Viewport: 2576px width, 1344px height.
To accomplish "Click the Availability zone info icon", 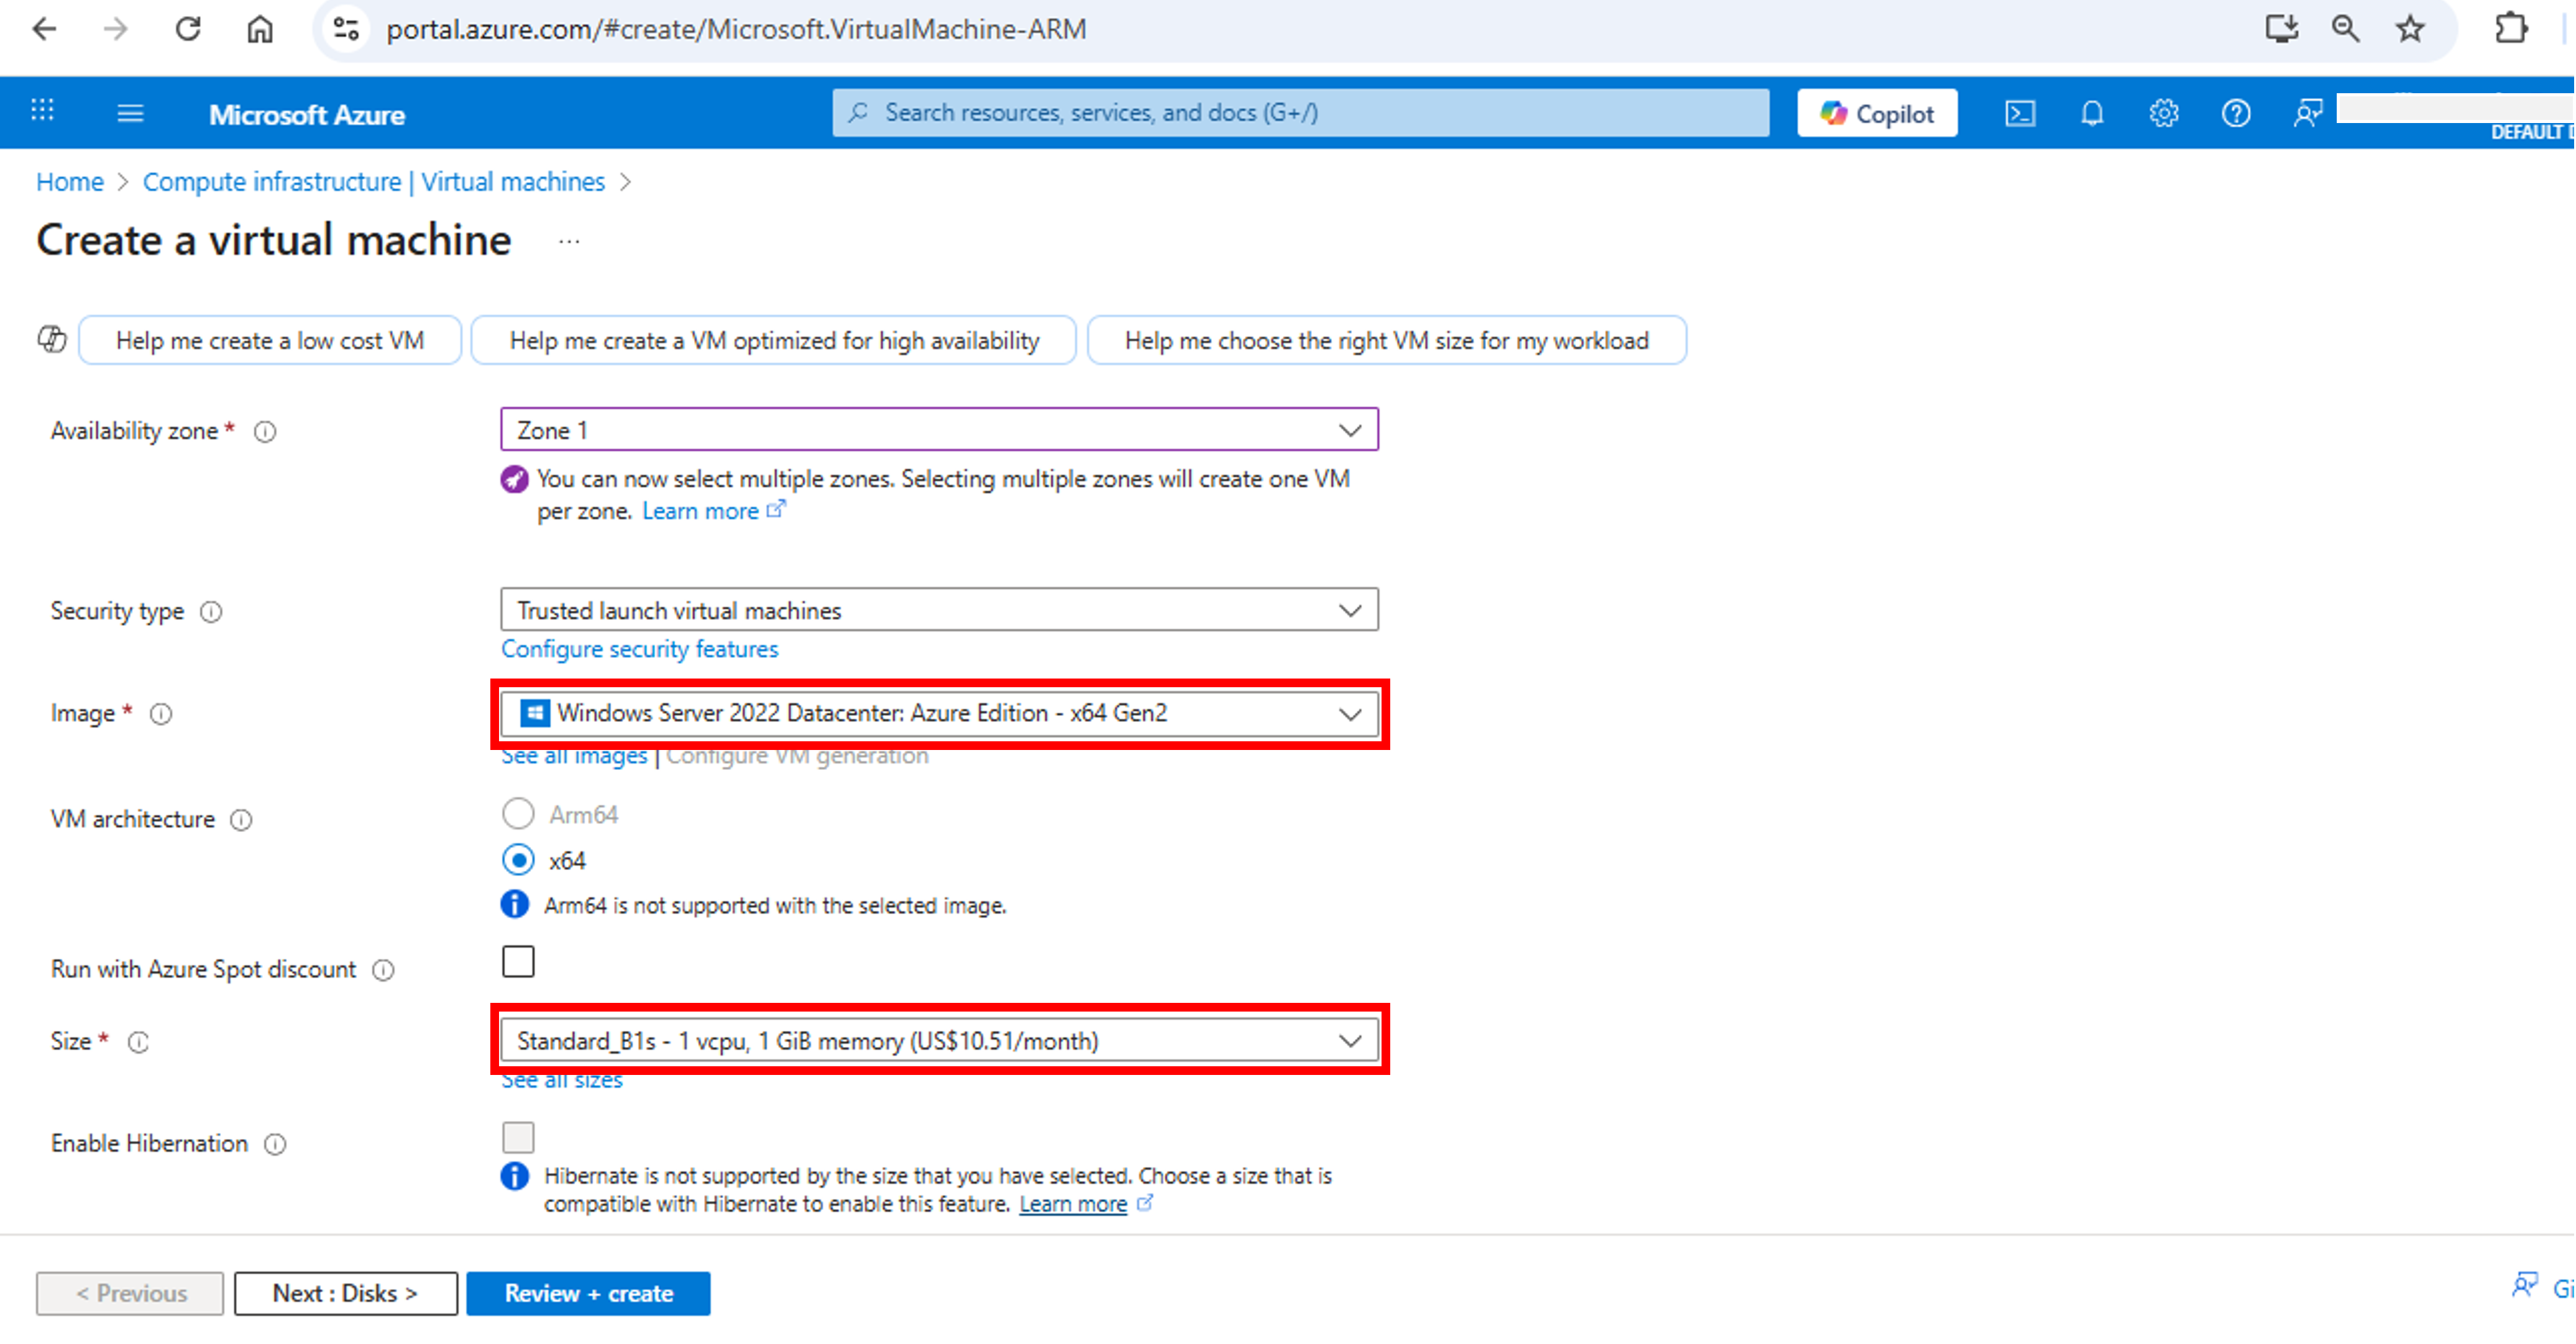I will tap(264, 431).
